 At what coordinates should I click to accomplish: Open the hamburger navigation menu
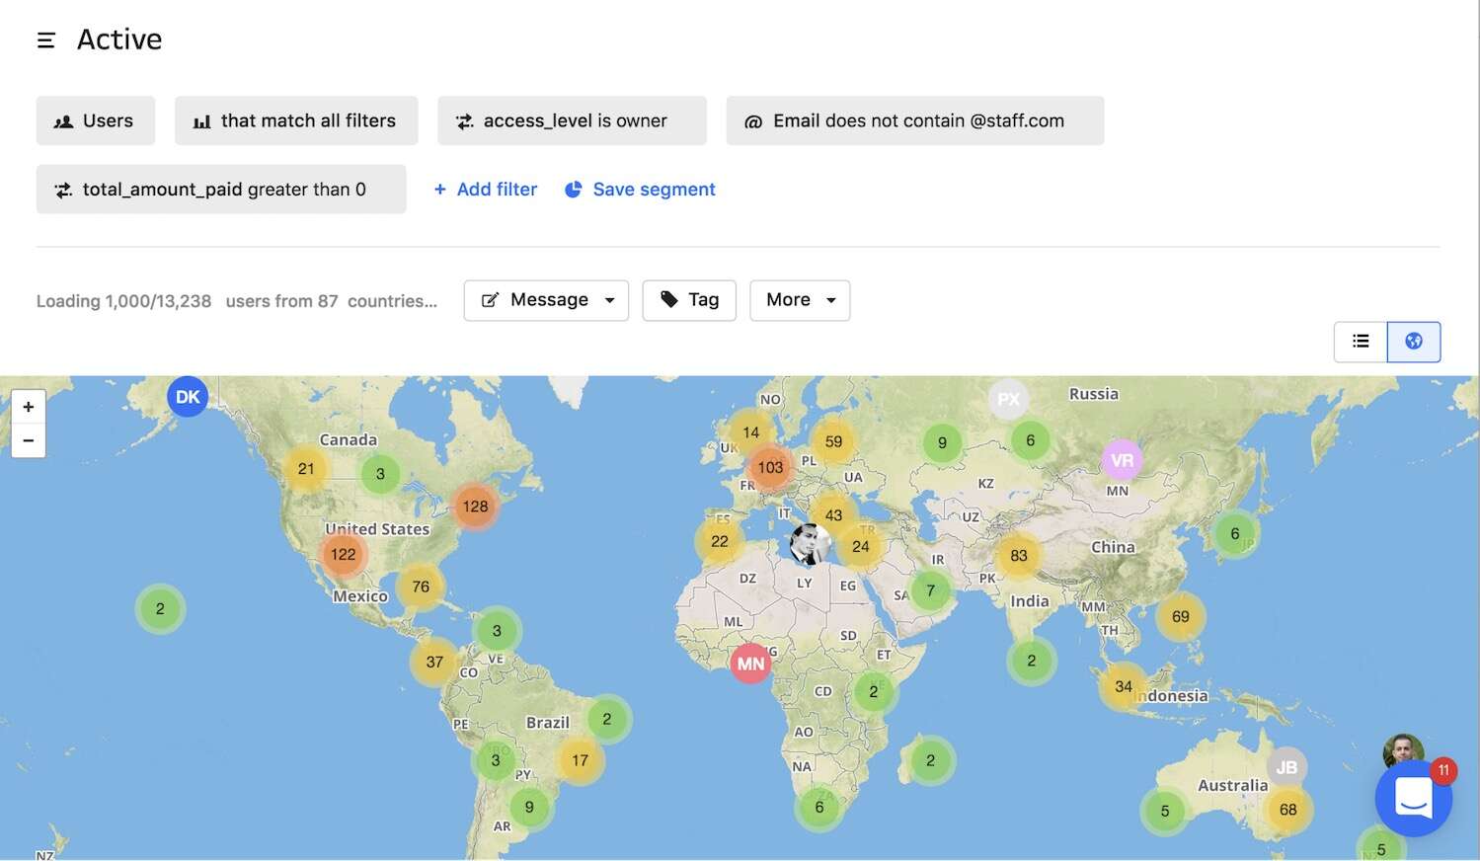(45, 39)
